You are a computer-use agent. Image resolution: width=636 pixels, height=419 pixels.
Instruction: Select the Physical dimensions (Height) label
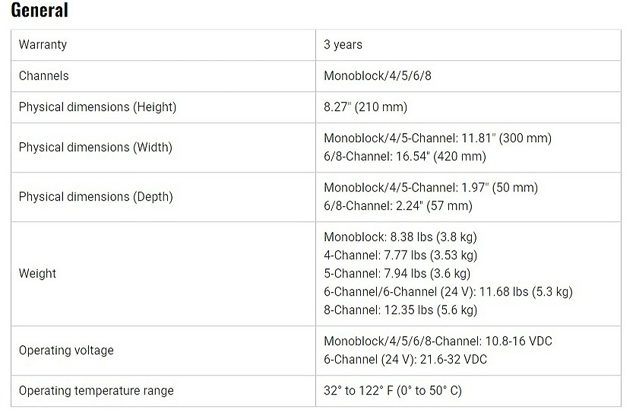[x=97, y=107]
